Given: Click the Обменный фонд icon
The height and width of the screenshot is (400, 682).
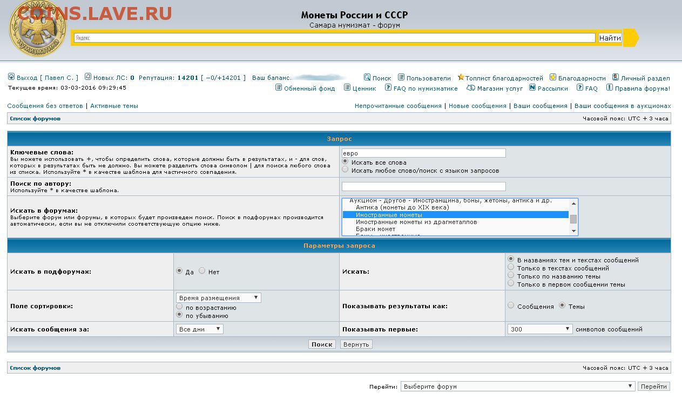Looking at the screenshot, I should 279,88.
